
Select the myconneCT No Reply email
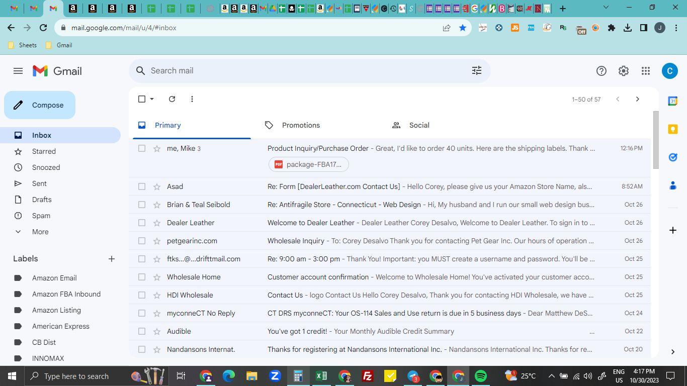[142, 313]
